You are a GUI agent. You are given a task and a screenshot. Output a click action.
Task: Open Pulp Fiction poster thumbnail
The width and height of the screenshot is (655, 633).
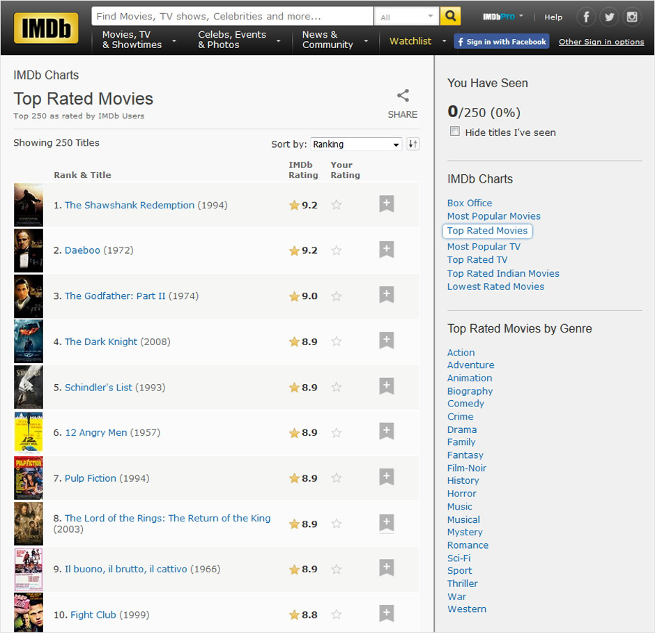pyautogui.click(x=29, y=478)
